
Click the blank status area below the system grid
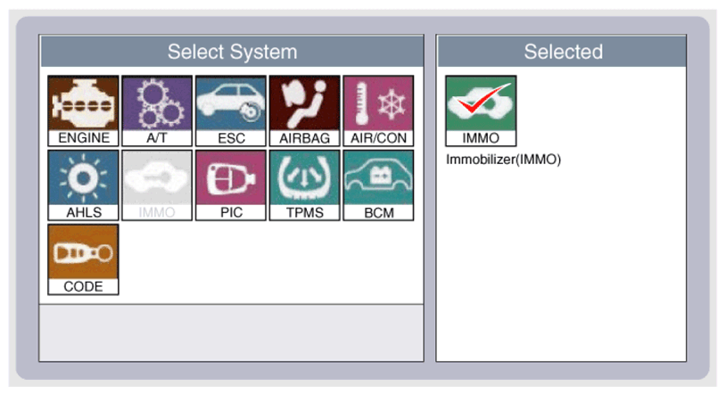[232, 333]
